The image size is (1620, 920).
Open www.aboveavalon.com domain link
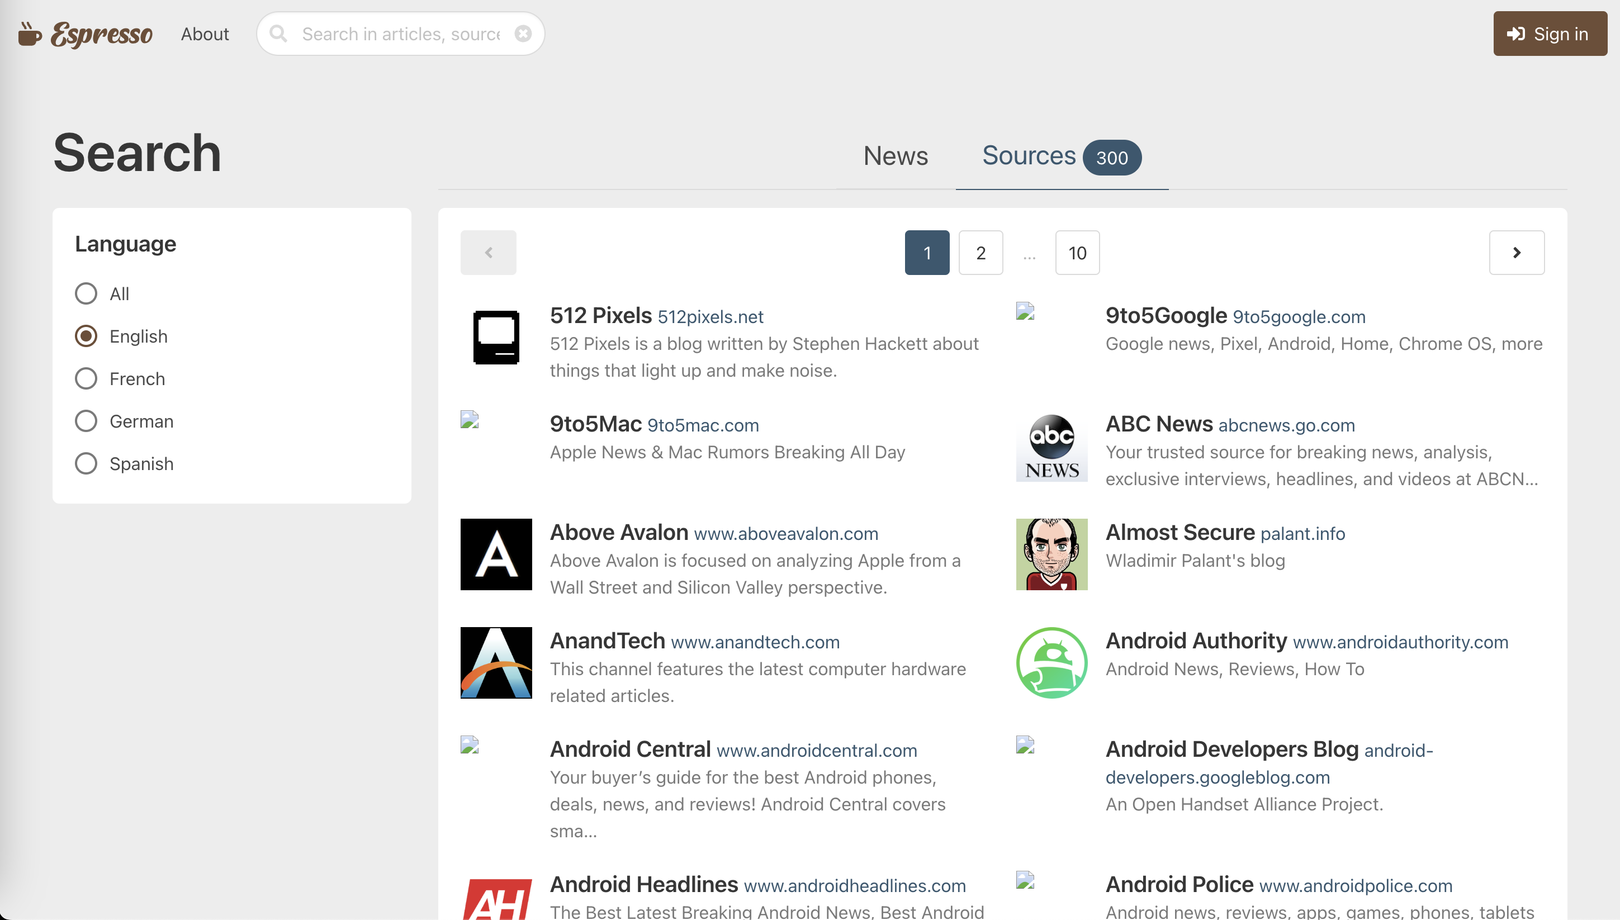(786, 533)
